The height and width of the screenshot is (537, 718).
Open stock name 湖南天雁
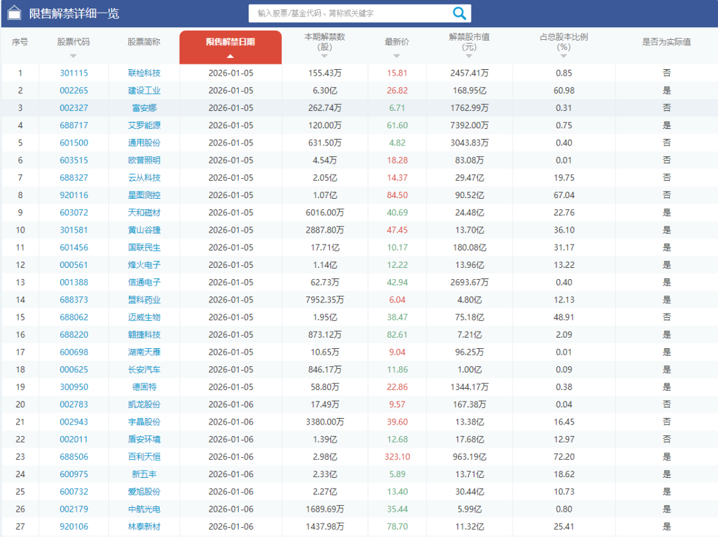(x=144, y=352)
